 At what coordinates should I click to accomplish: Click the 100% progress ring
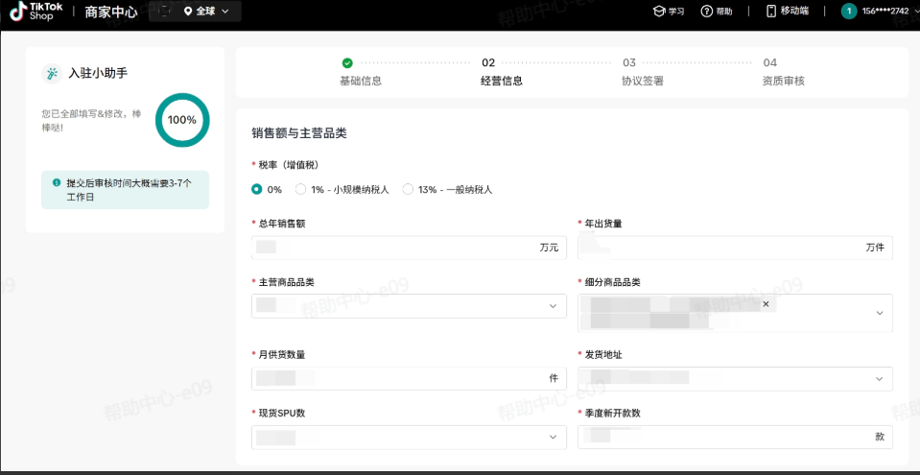pyautogui.click(x=182, y=120)
